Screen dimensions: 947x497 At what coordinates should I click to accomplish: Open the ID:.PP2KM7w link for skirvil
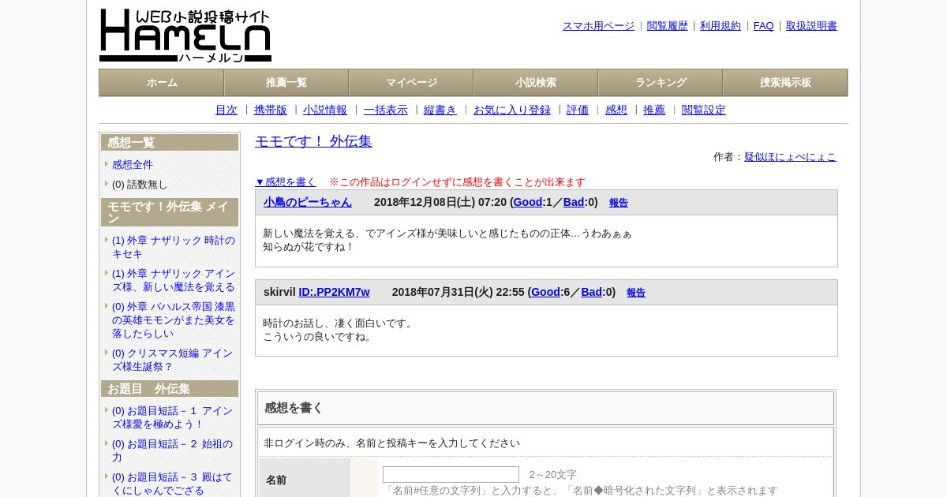[334, 292]
